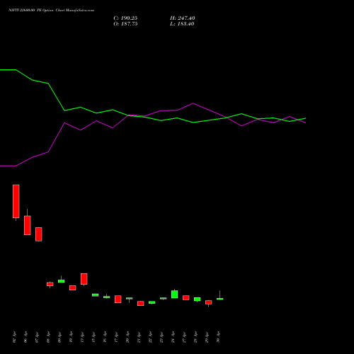Screen dimensions: 354x354
Task: Select the open value "O: 187.75"
Action: click(125, 24)
